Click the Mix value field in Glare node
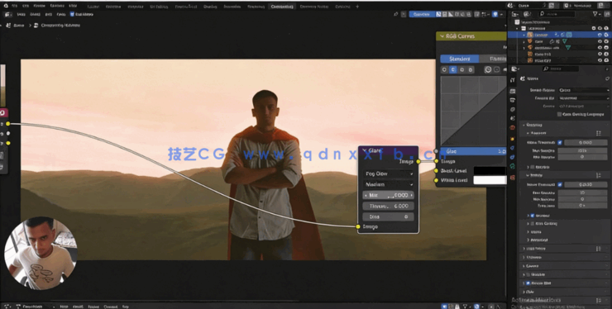Screen dimensions: 612x309 [x=389, y=195]
